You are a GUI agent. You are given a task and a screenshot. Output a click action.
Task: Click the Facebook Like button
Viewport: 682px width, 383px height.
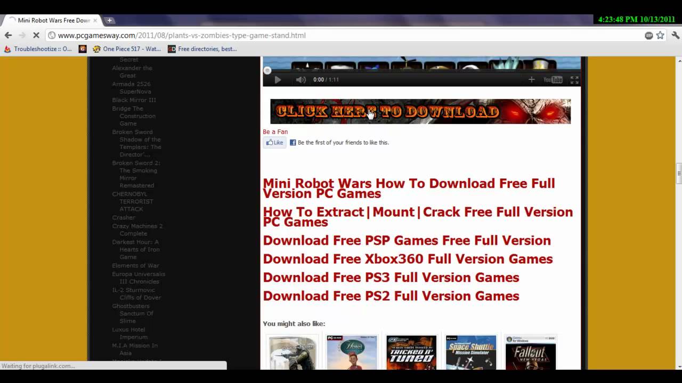point(275,143)
